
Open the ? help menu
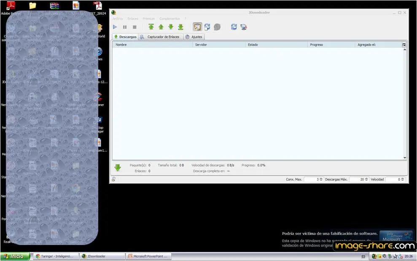pyautogui.click(x=186, y=19)
